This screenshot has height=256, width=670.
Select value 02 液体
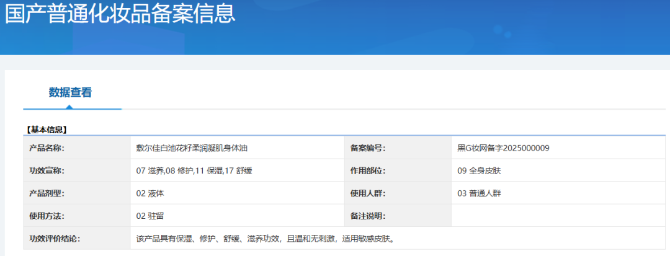click(x=150, y=193)
